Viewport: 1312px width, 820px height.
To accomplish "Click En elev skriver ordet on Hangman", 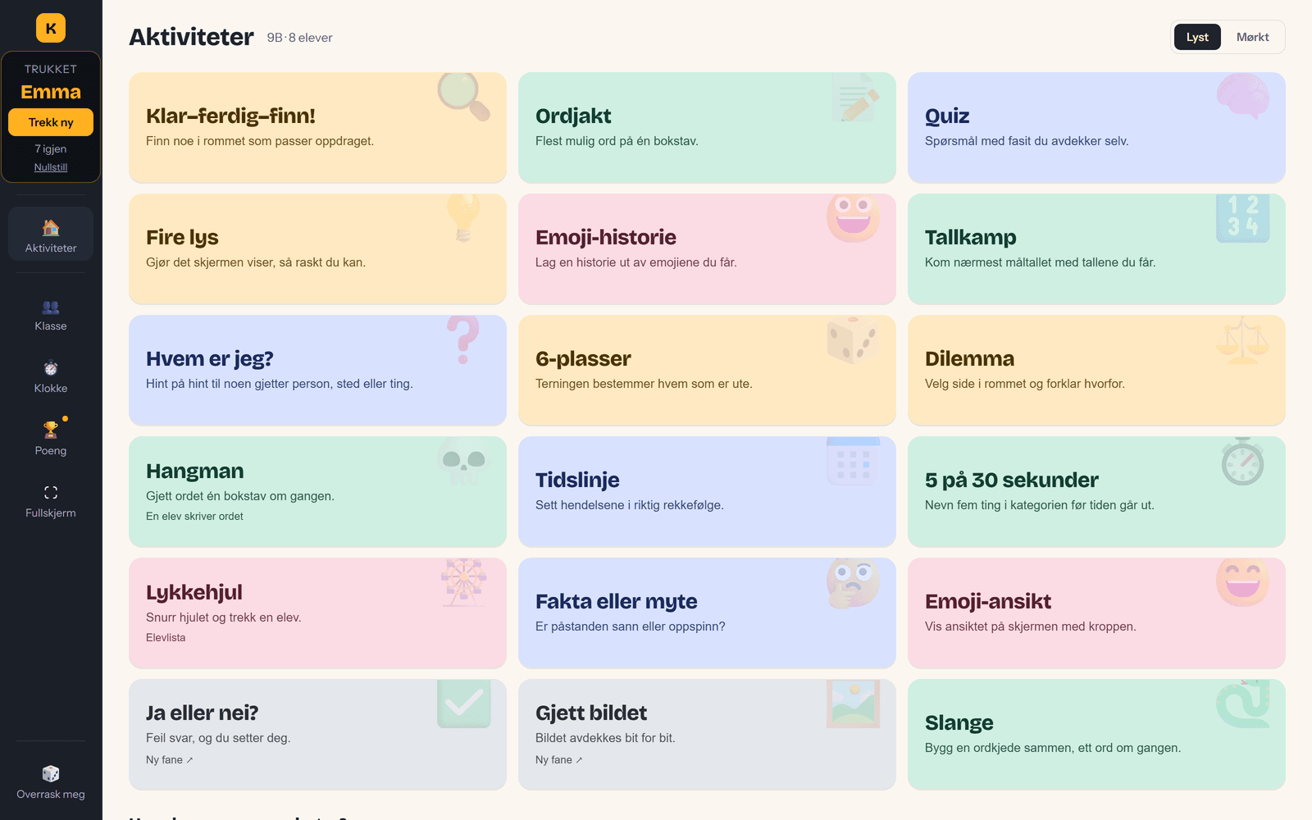I will pos(194,516).
